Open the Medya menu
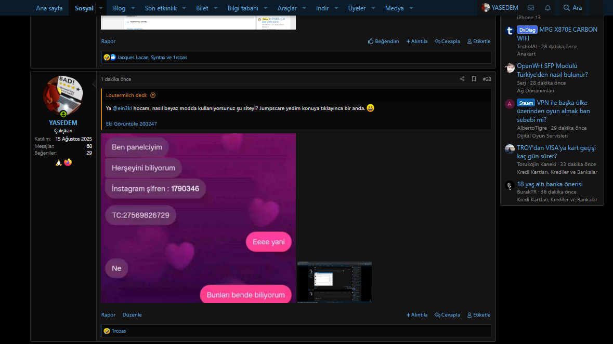 pos(394,8)
